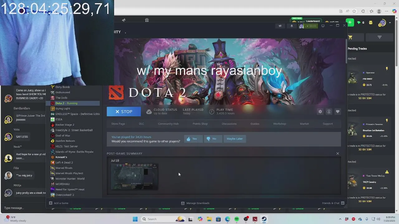
Task: Open the shopping cart on trading site
Action: [350, 37]
